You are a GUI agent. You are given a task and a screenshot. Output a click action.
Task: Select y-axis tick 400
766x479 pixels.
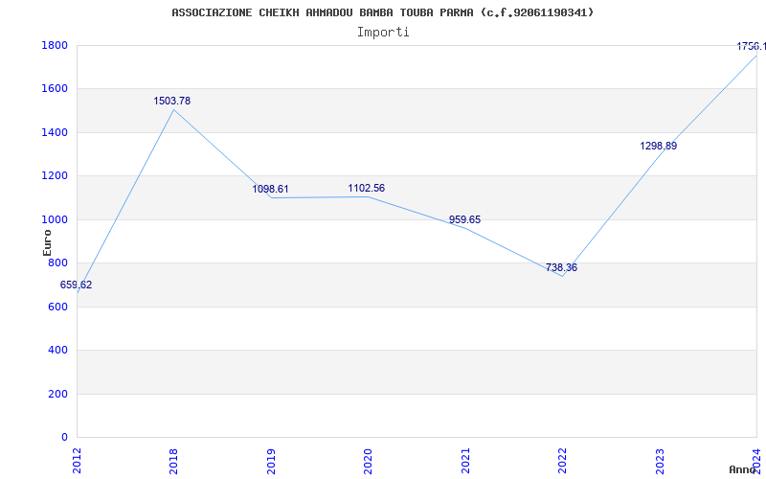tap(57, 351)
